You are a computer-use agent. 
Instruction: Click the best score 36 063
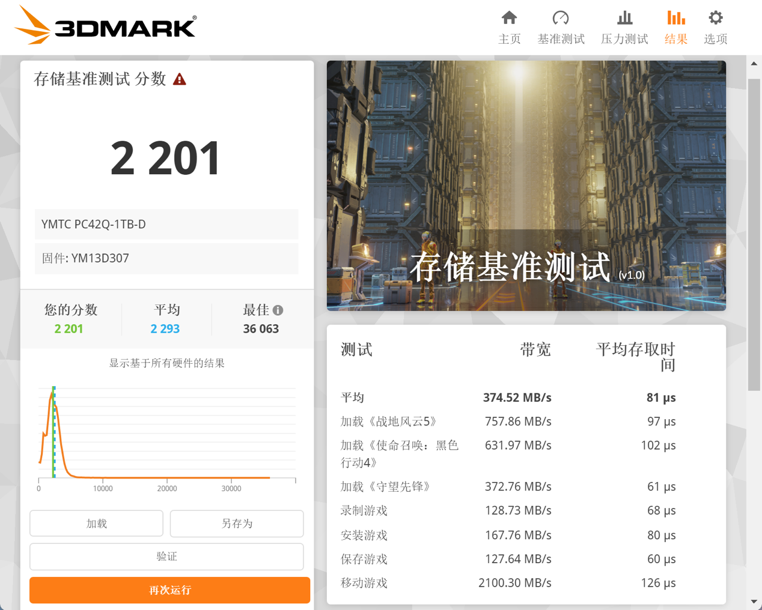coord(261,329)
